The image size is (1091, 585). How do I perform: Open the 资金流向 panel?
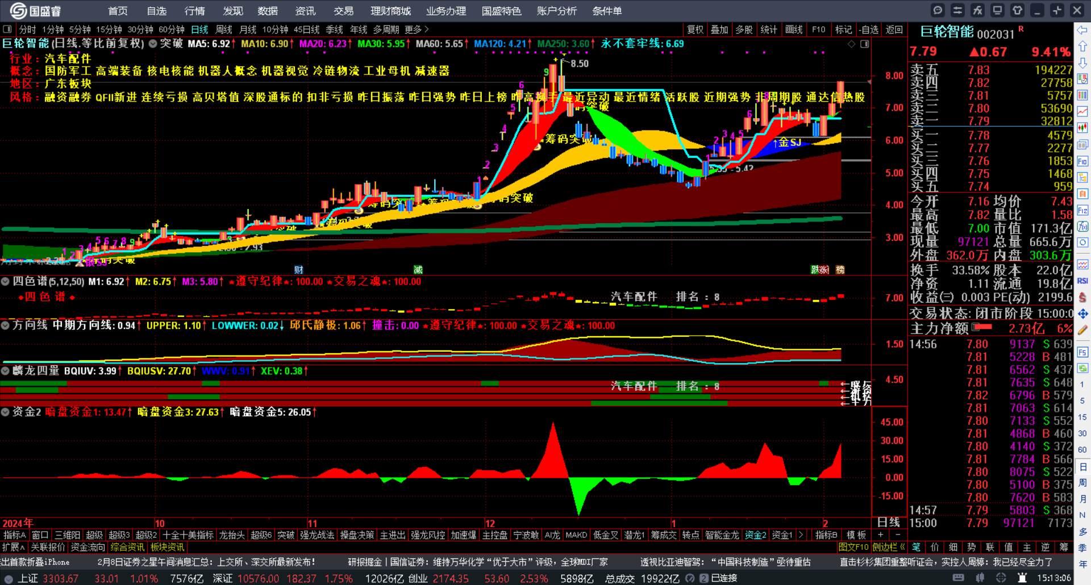pos(88,547)
